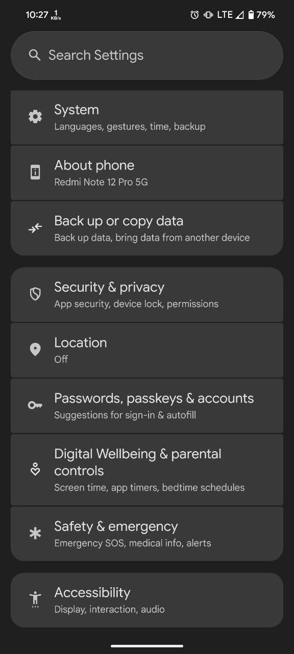The image size is (294, 654).
Task: Tap the System gear icon
Action: [x=35, y=117]
